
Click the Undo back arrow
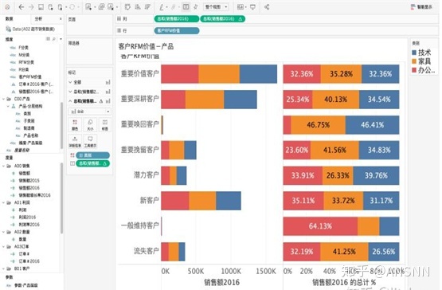point(22,7)
